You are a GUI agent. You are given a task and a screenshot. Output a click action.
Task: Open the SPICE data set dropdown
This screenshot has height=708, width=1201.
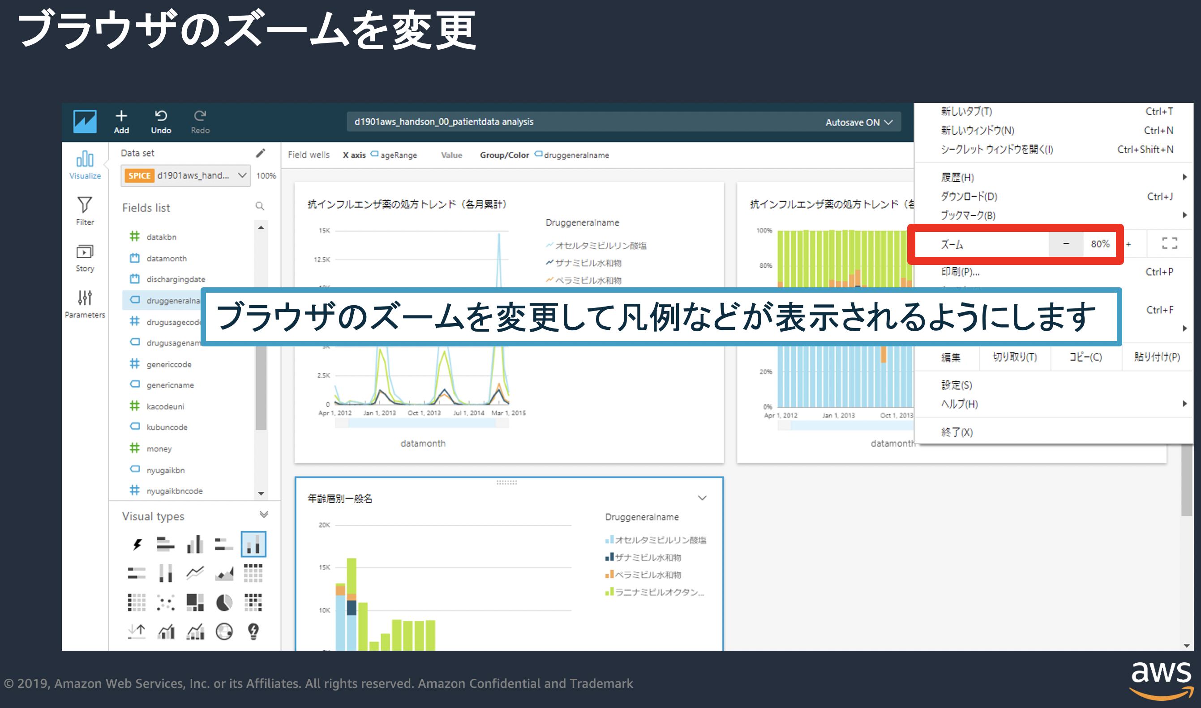coord(186,175)
